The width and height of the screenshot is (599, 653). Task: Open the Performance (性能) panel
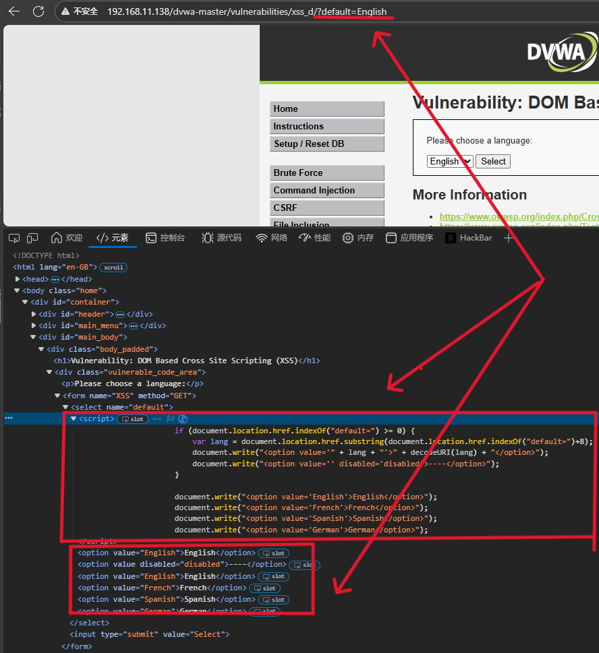click(314, 238)
